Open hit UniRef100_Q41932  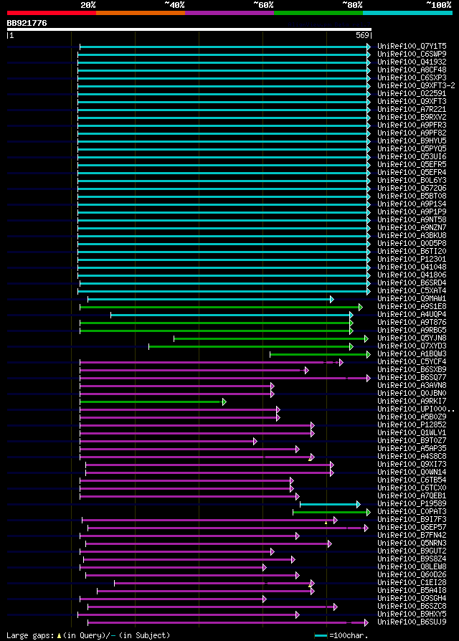[x=412, y=62]
